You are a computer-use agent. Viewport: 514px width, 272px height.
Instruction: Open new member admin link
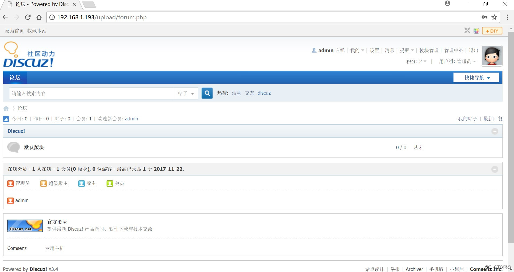point(132,119)
